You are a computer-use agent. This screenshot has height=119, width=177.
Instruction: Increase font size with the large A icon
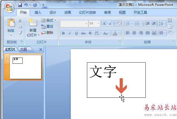point(104,23)
